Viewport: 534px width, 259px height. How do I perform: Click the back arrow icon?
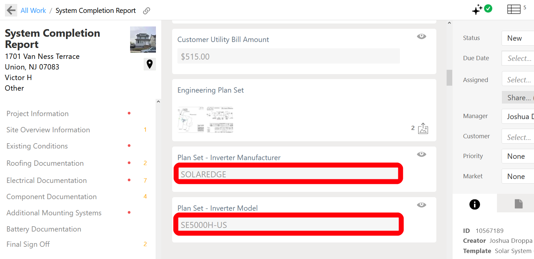tap(11, 10)
